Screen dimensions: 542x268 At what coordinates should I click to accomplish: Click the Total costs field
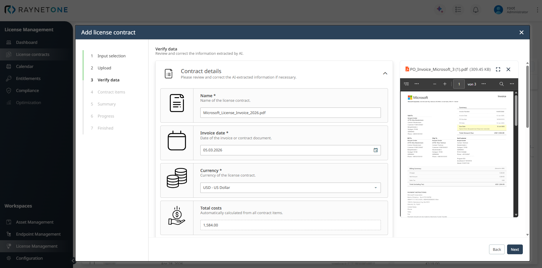(x=290, y=225)
